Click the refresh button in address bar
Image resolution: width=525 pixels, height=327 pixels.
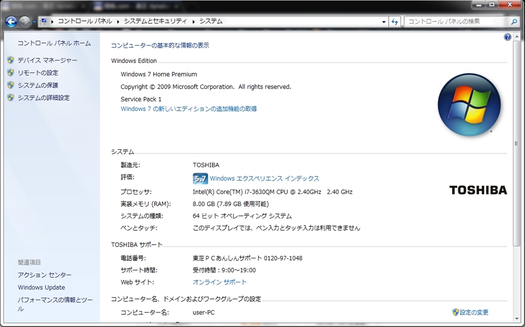click(x=395, y=21)
